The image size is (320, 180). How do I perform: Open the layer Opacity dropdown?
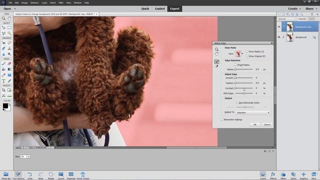pos(317,19)
